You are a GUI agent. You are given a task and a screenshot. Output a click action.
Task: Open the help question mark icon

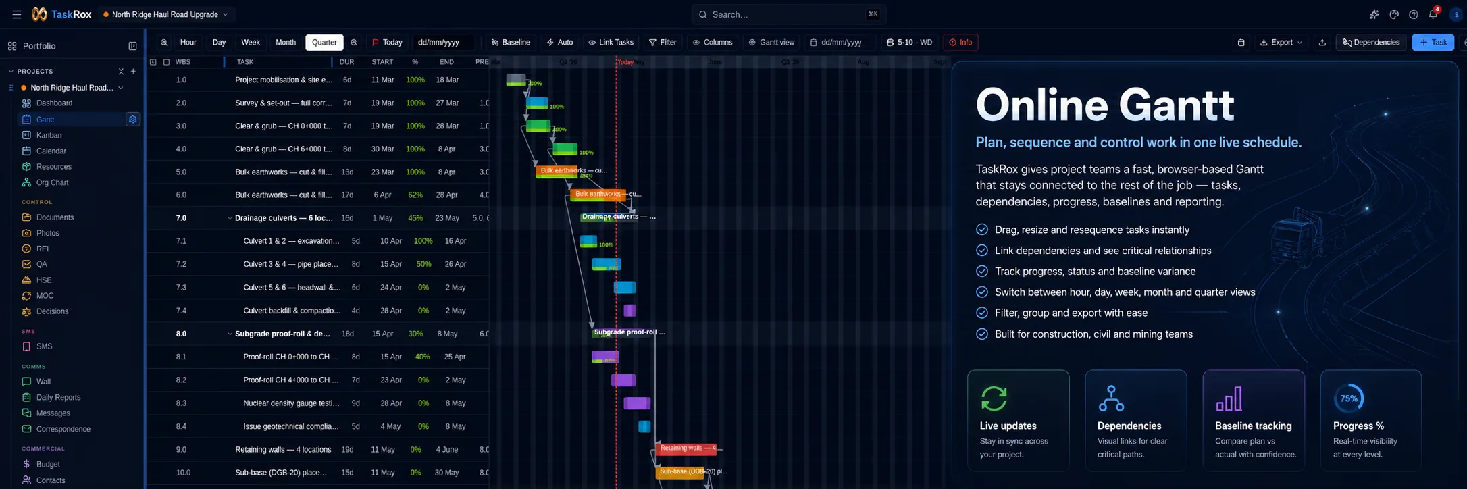click(1414, 14)
